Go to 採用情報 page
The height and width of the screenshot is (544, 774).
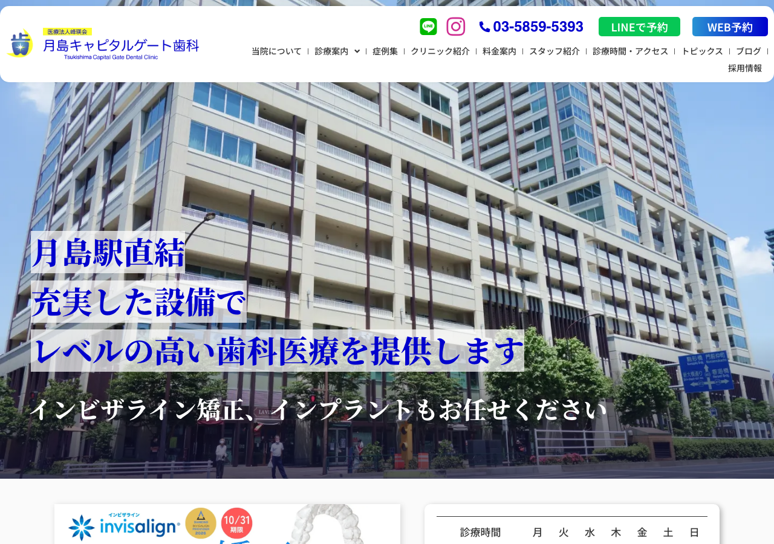[745, 68]
